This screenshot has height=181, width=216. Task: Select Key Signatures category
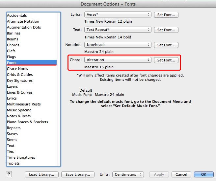point(20,80)
